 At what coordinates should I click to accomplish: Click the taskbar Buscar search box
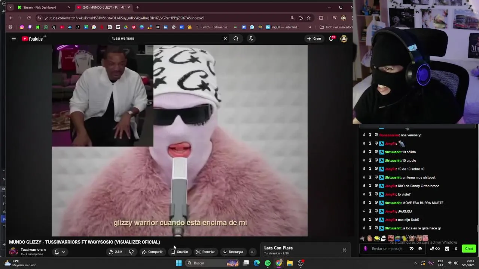coord(212,263)
